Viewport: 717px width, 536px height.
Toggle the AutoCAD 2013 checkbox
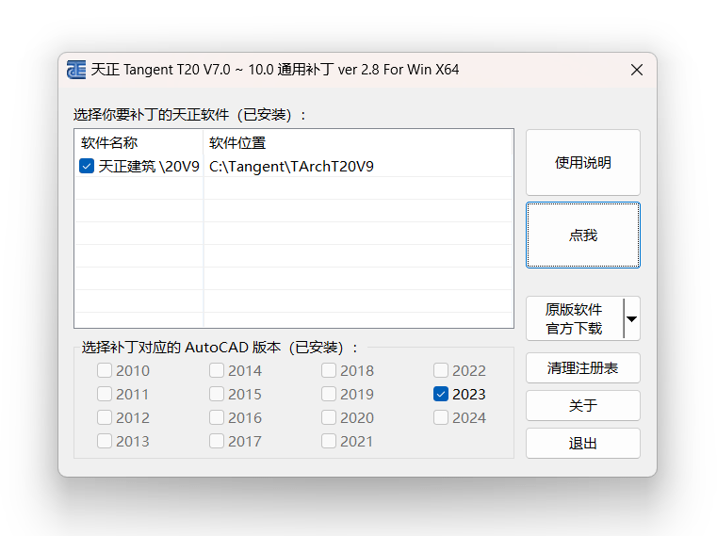point(105,441)
